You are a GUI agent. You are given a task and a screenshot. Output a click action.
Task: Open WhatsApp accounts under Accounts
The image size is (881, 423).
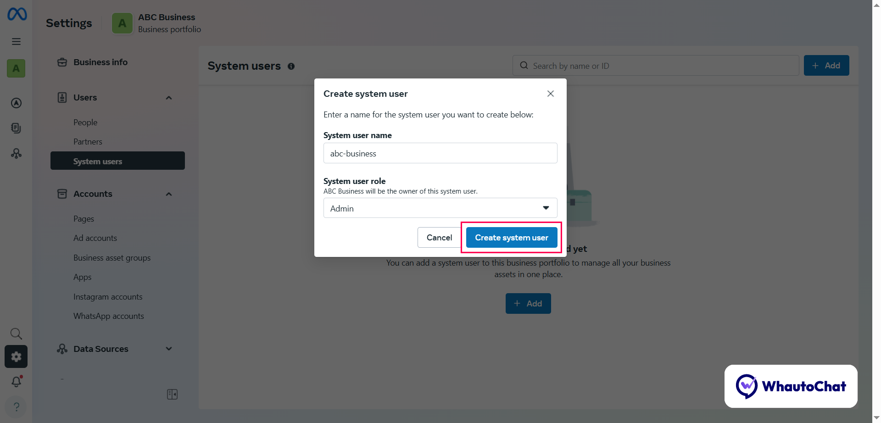[109, 316]
